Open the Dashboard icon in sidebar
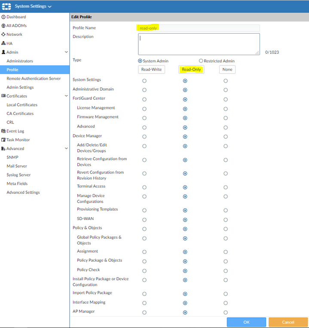This screenshot has width=309, height=328. (x=3, y=17)
